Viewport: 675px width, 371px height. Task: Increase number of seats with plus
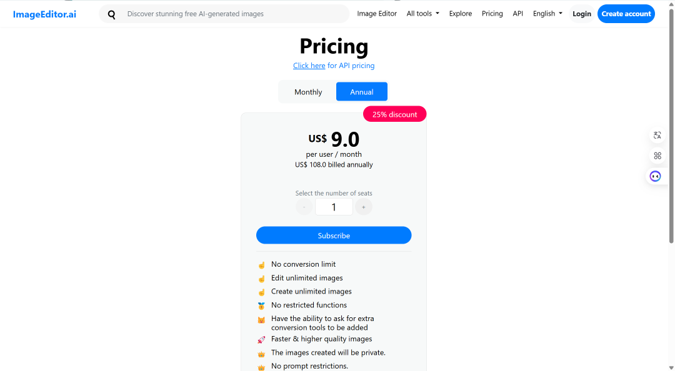[364, 207]
